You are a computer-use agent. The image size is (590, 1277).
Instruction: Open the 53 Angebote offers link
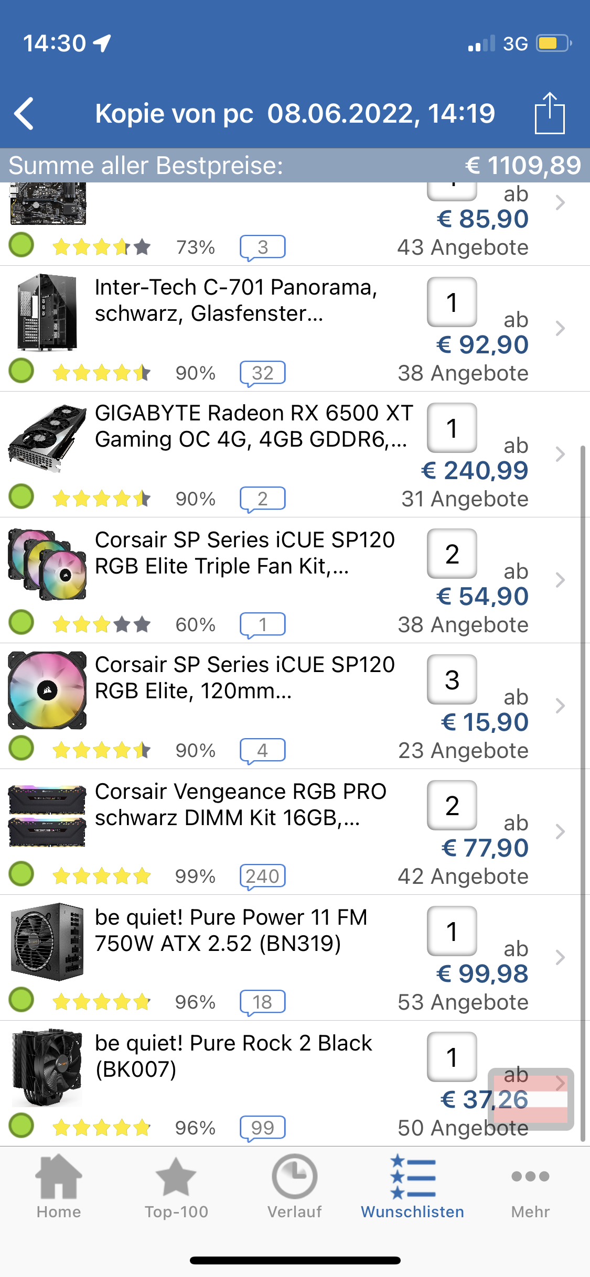463,1002
